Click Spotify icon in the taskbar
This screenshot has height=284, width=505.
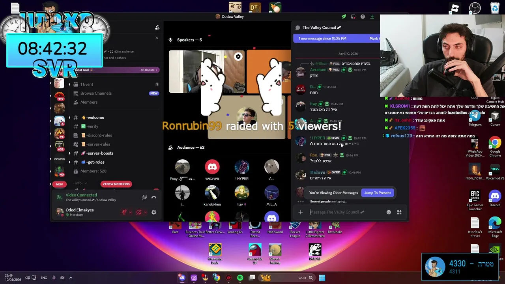tap(240, 278)
